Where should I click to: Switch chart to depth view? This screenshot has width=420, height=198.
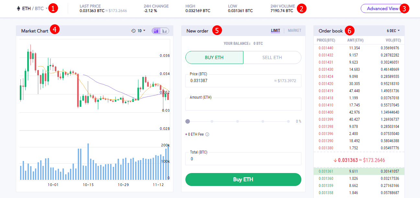click(165, 31)
